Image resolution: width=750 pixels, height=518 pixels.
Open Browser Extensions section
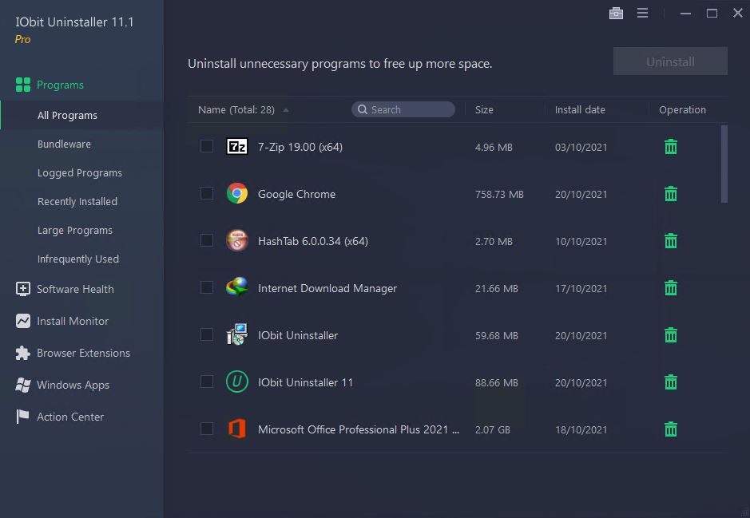(x=83, y=353)
